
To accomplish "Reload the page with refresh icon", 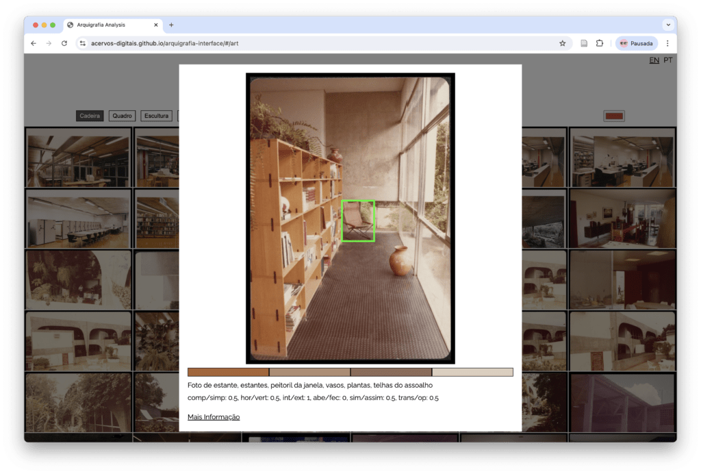I will pos(64,43).
